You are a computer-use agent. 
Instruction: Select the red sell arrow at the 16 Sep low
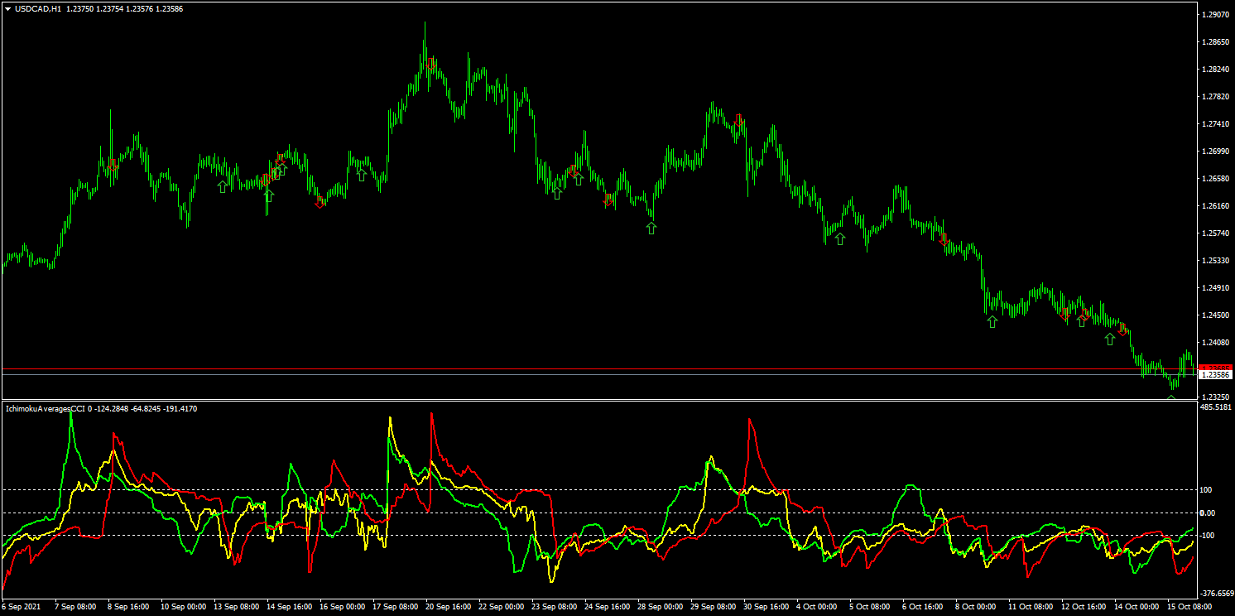pyautogui.click(x=320, y=202)
